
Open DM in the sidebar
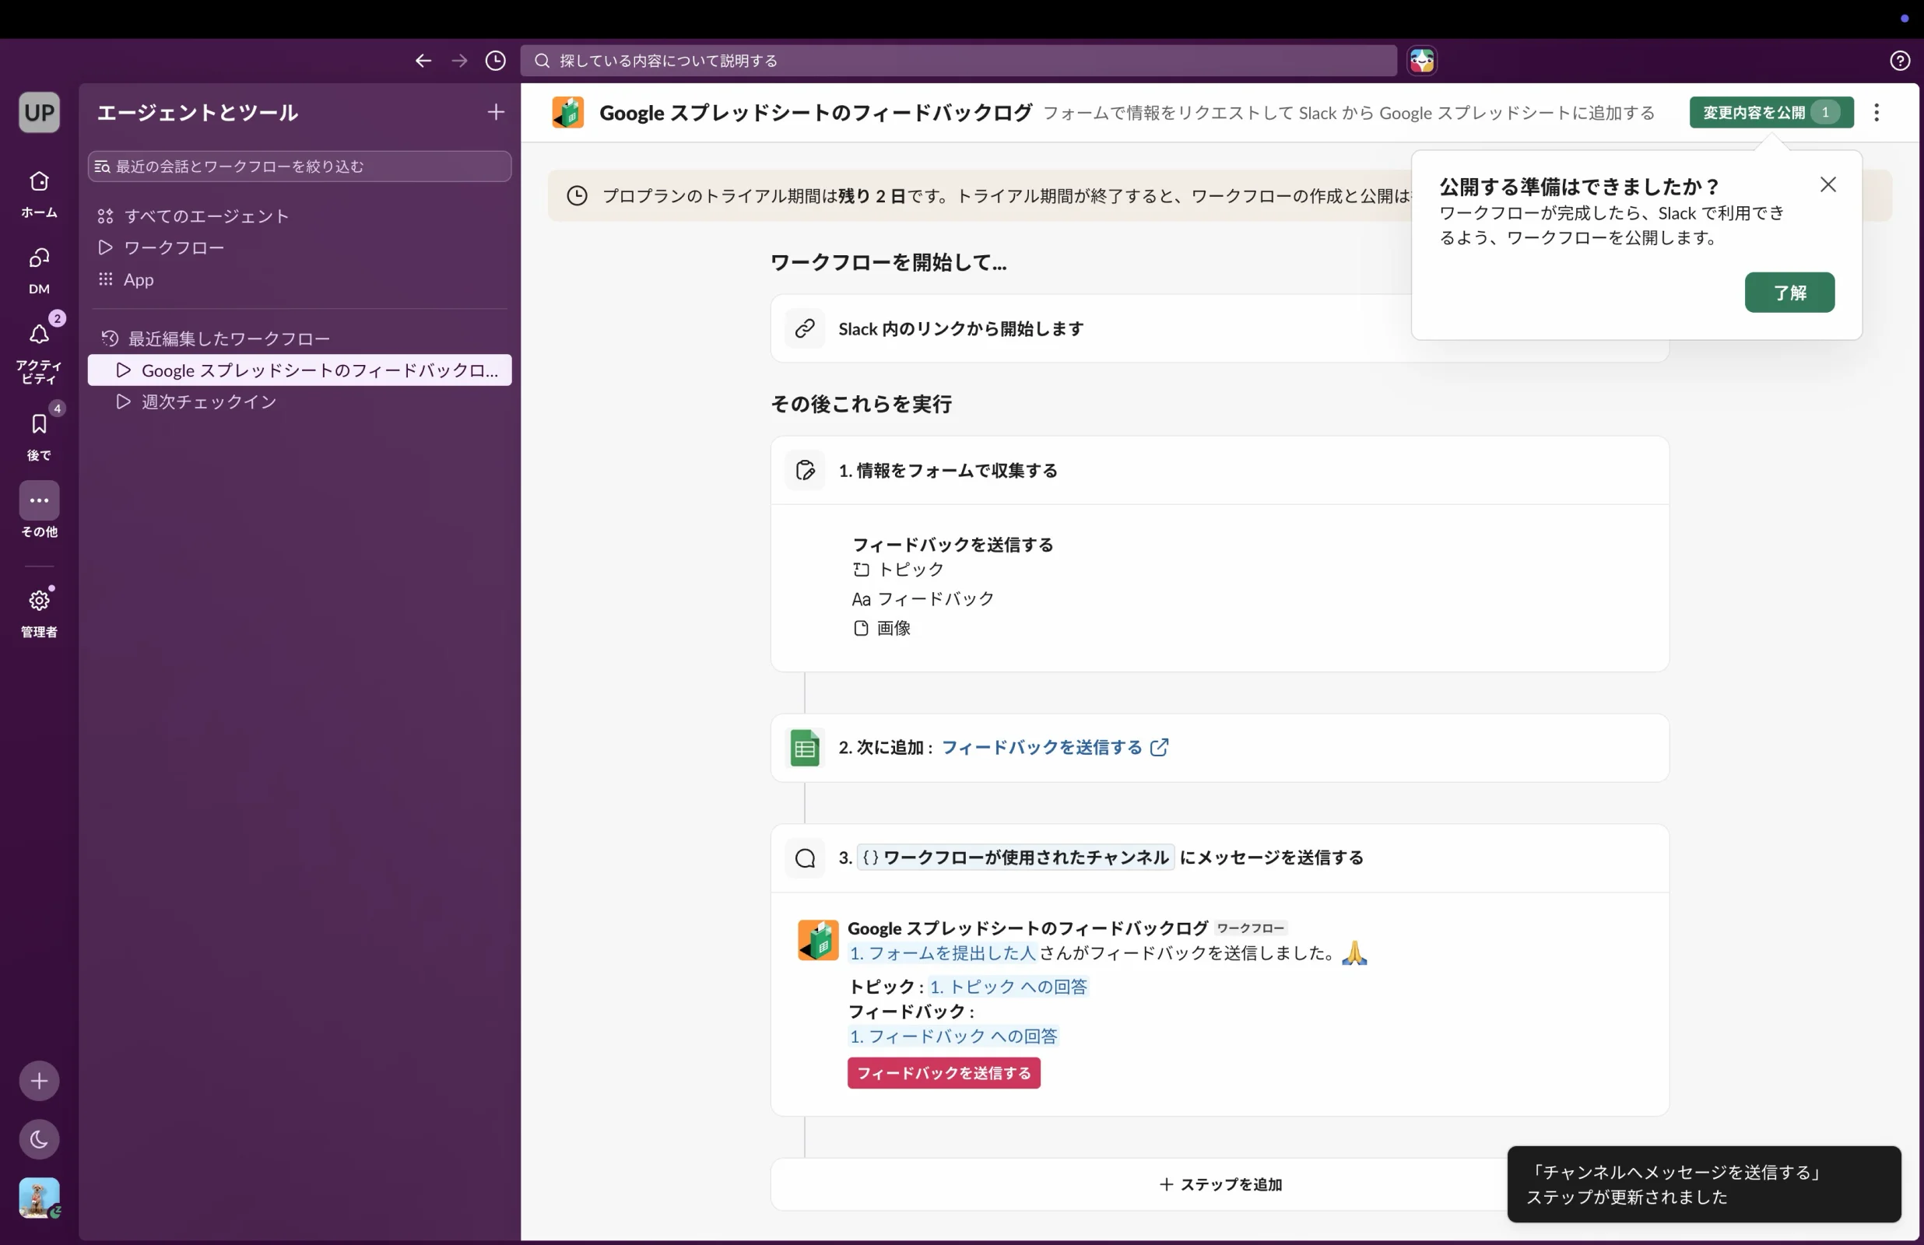pos(39,271)
